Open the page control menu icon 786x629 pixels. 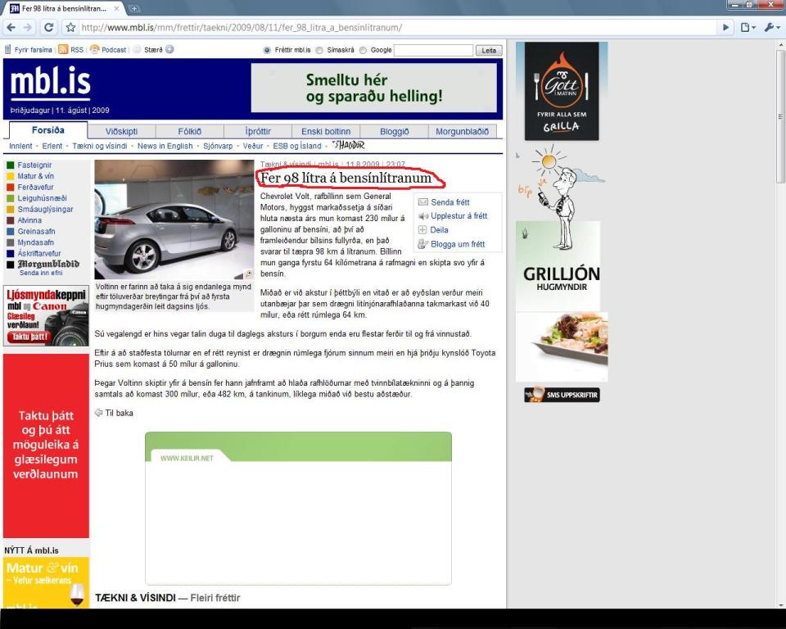748,28
